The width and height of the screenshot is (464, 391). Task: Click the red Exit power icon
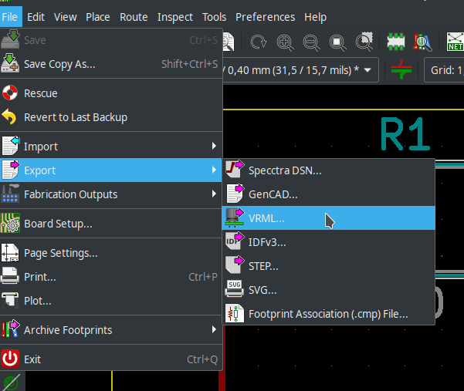(x=10, y=359)
